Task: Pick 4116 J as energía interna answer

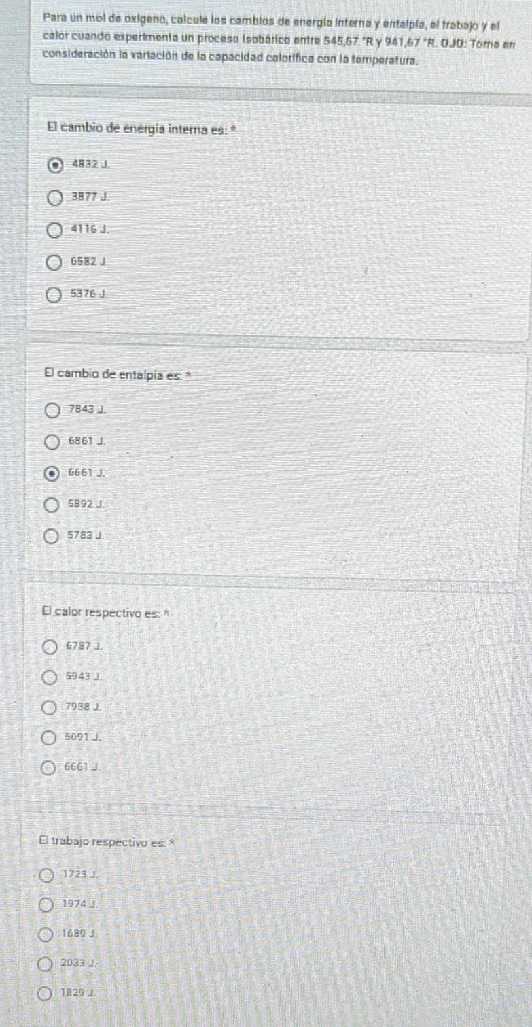Action: (x=54, y=230)
